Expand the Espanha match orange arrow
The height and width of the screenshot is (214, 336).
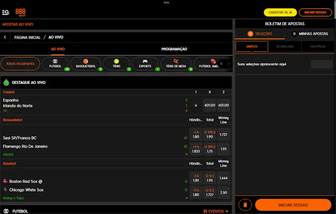click(187, 111)
